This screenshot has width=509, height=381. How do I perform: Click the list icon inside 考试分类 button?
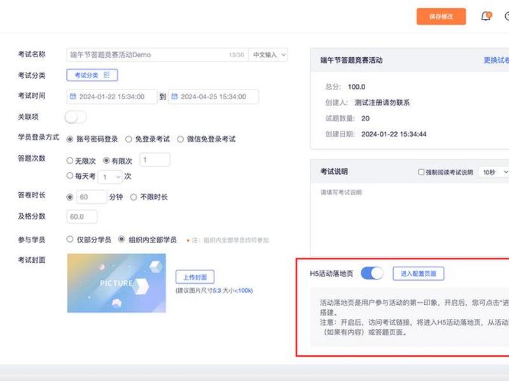[106, 75]
